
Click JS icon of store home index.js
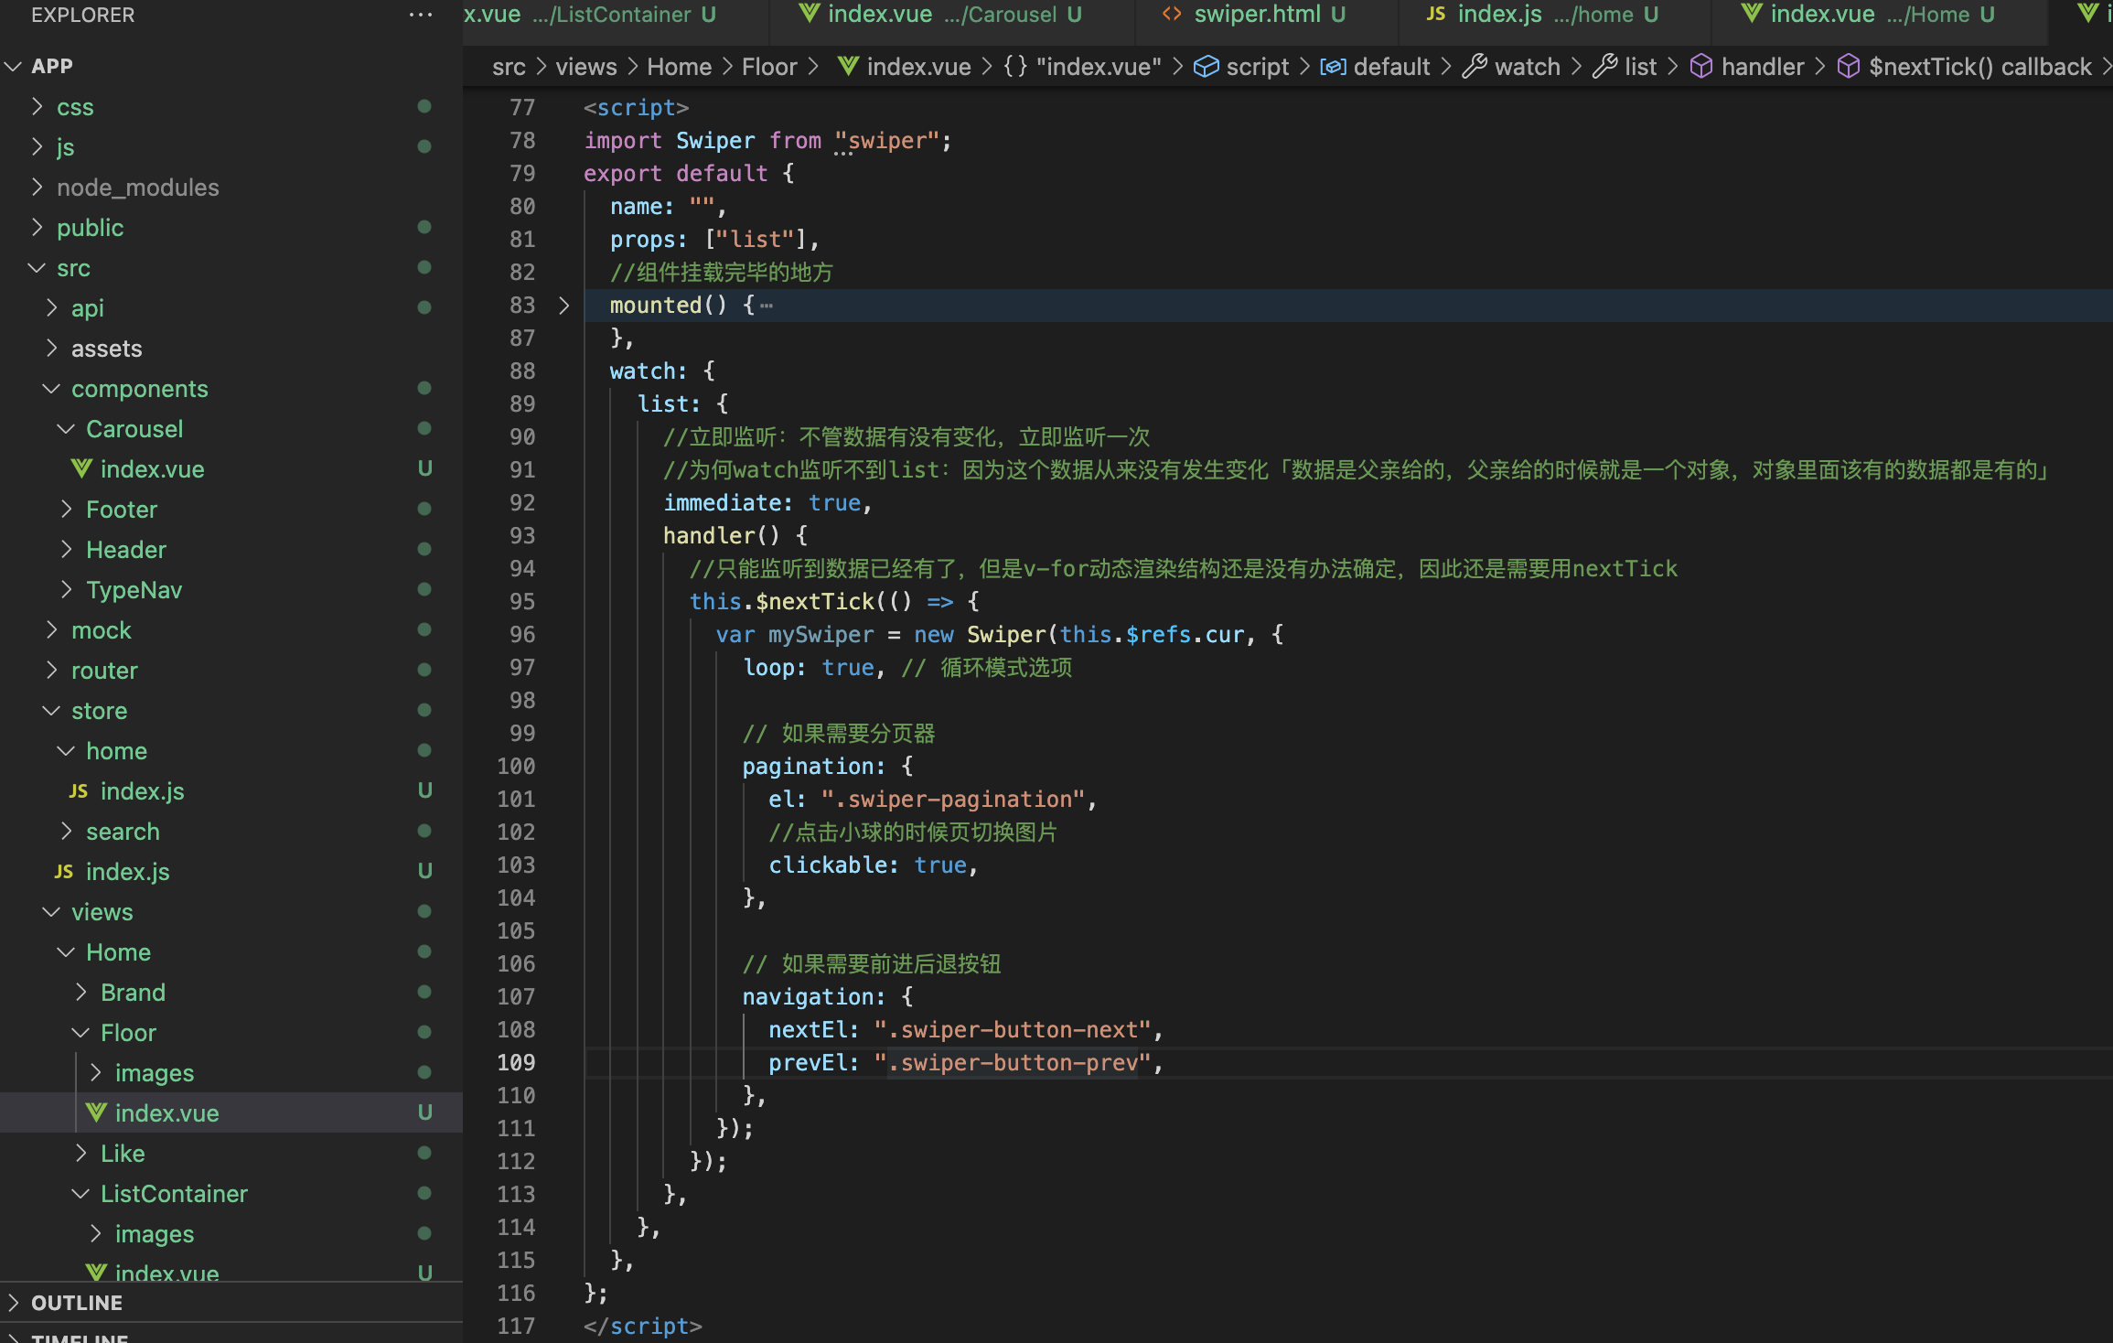pos(79,791)
